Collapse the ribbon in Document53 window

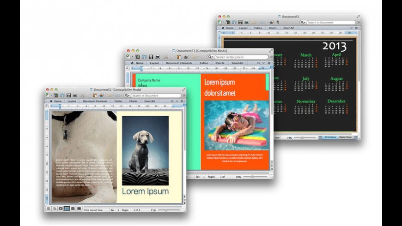point(263,63)
